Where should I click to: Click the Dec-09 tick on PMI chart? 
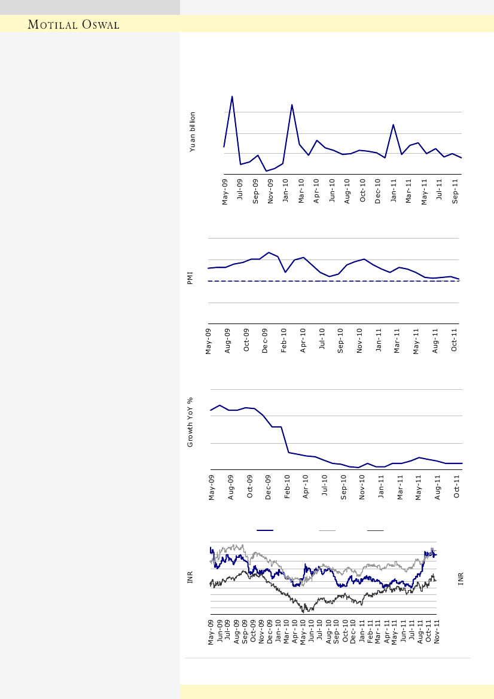tap(266, 340)
